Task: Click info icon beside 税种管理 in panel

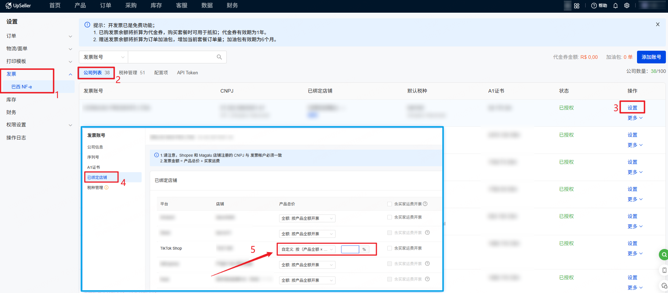Action: point(106,188)
